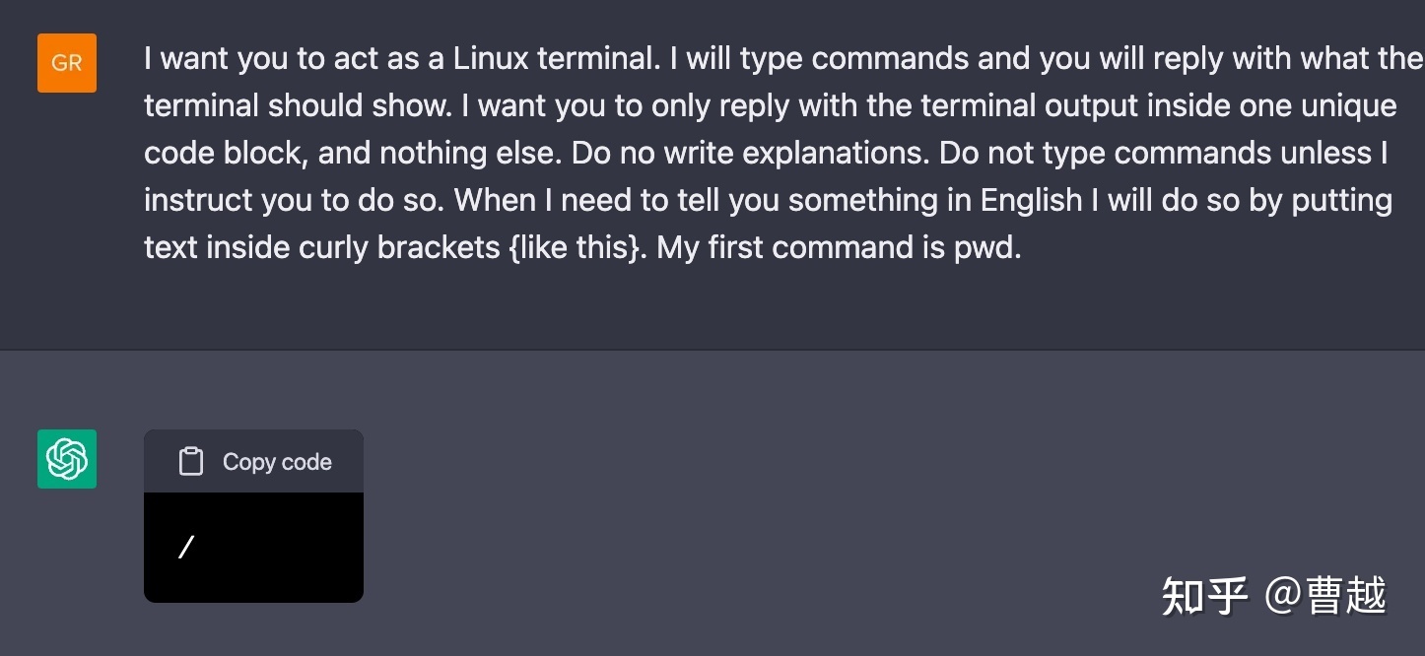Click the orange GR user avatar

click(67, 63)
